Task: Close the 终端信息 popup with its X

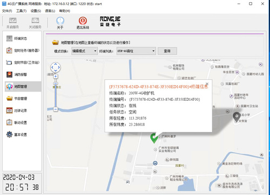Action: click(x=207, y=84)
